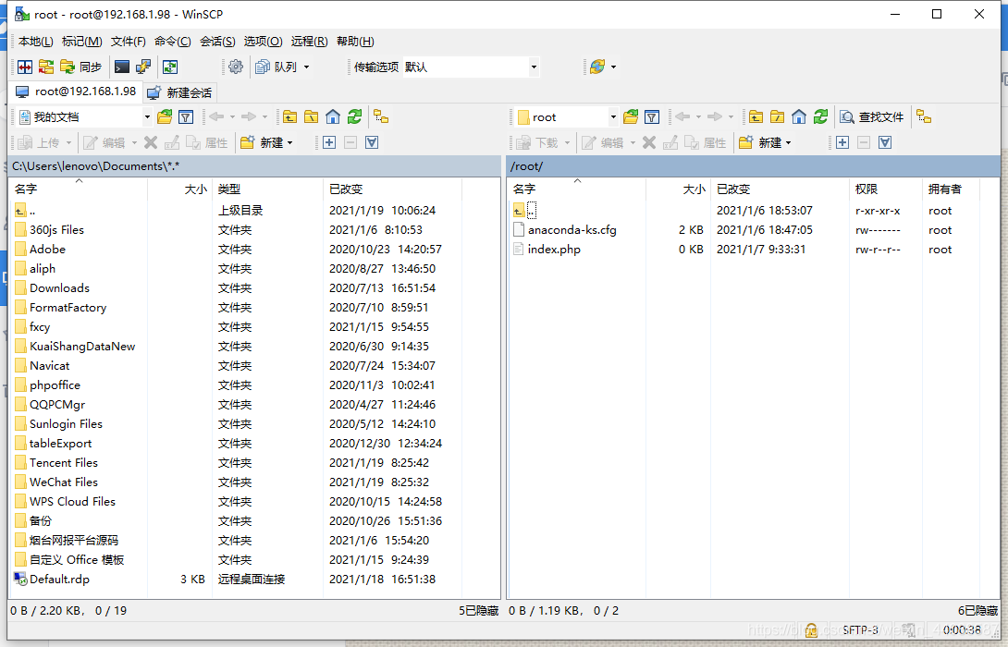Open the 远程(R) menu
This screenshot has height=647, width=1008.
(309, 41)
